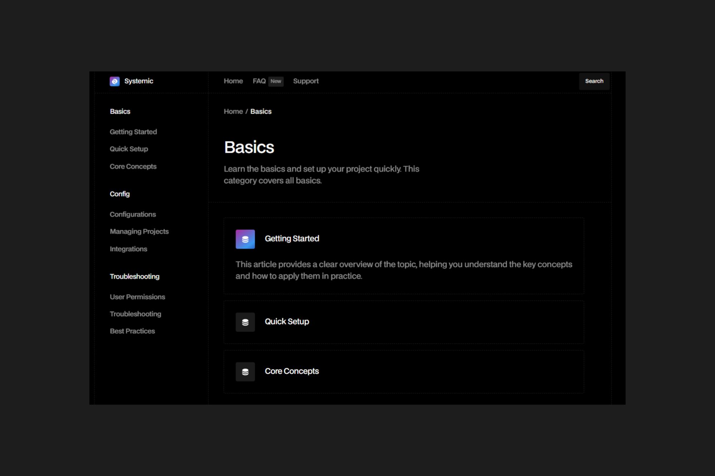Screen dimensions: 715x476
Task: Go to Support in top navigation
Action: click(x=306, y=81)
